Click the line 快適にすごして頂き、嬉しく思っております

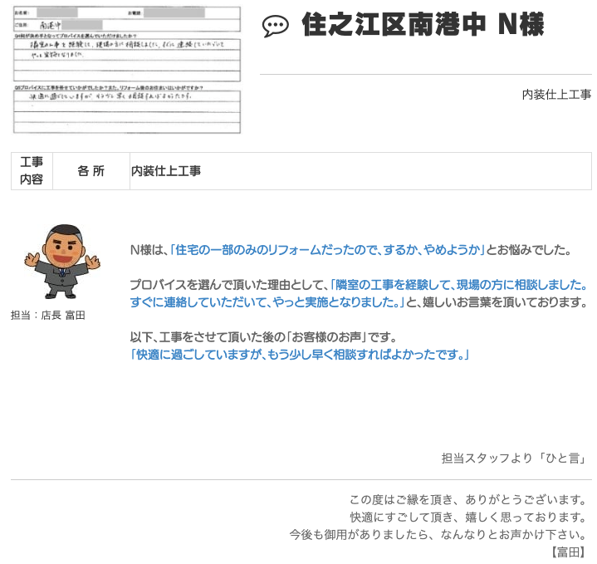467,517
